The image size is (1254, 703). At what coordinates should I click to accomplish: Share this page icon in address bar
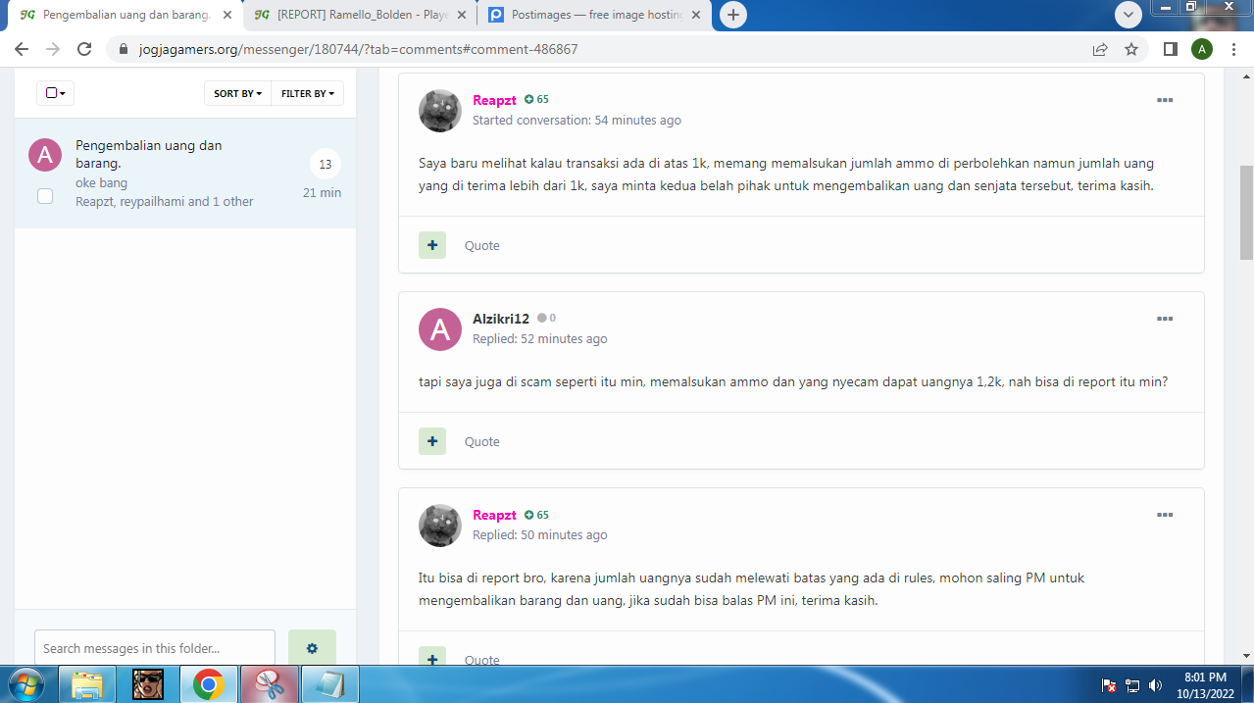[1100, 49]
